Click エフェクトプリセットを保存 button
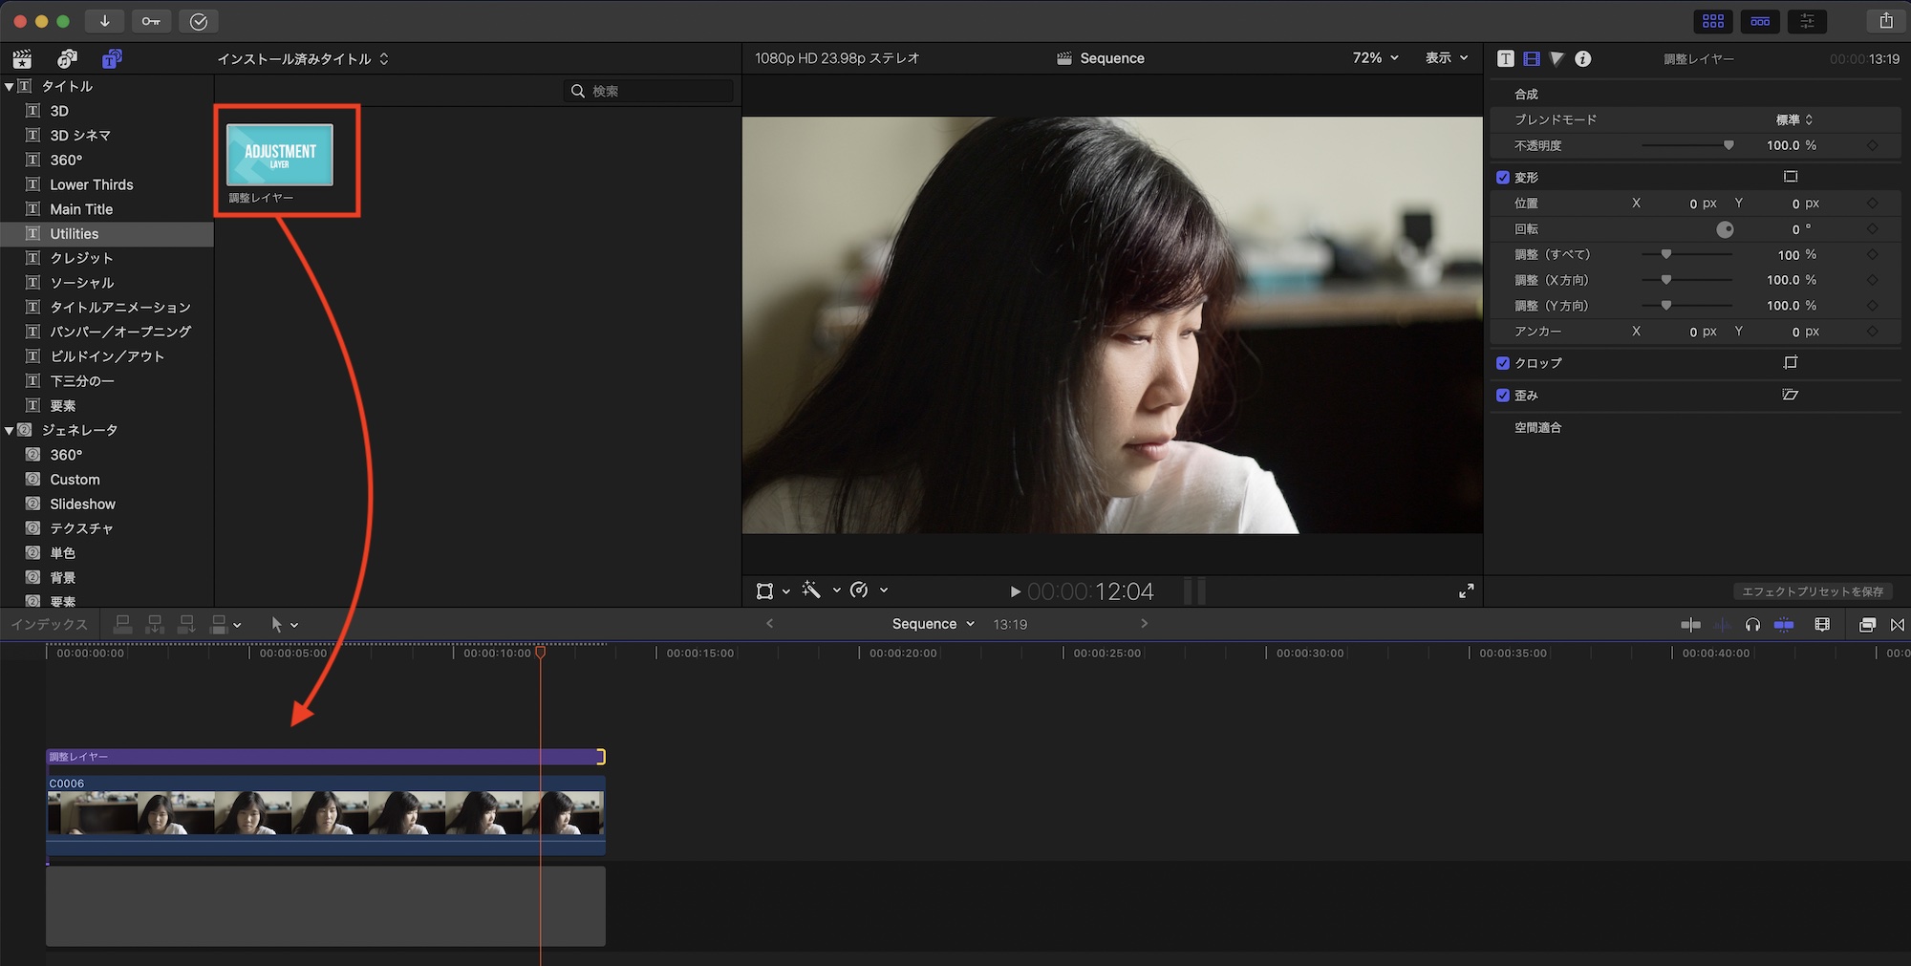Image resolution: width=1911 pixels, height=966 pixels. click(1812, 591)
